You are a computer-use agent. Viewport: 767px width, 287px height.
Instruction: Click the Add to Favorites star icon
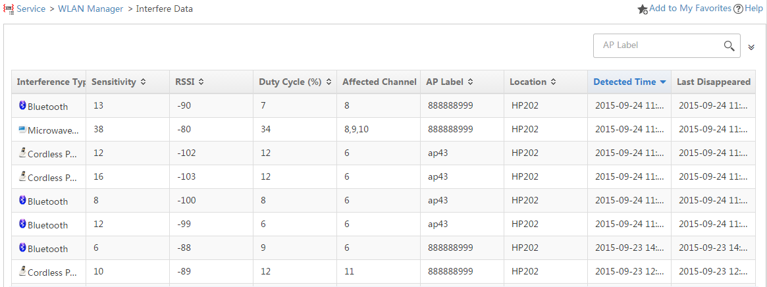(x=643, y=9)
